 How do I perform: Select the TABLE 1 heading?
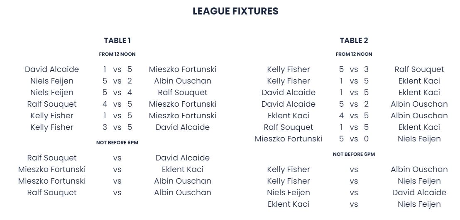[x=117, y=41]
